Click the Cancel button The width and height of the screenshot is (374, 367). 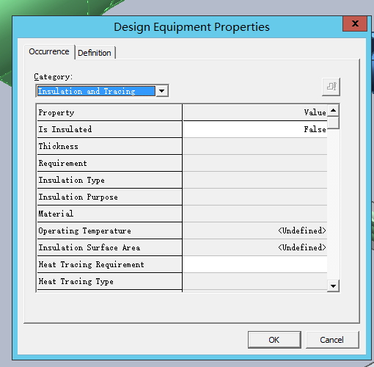[332, 340]
